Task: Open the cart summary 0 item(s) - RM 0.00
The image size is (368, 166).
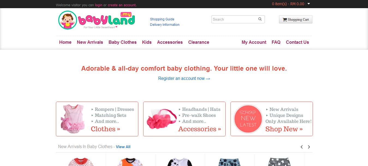Action: pyautogui.click(x=288, y=4)
